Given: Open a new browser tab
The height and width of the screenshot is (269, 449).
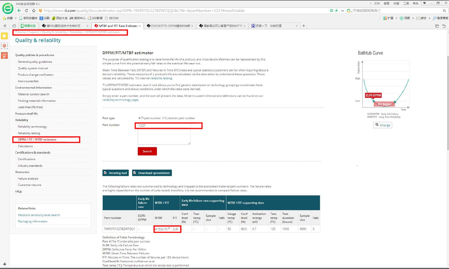Looking at the screenshot, I should [x=304, y=26].
